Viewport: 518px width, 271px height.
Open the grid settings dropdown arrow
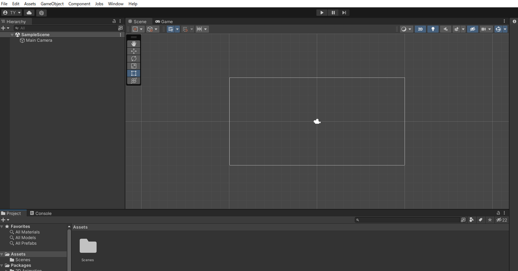click(x=177, y=29)
